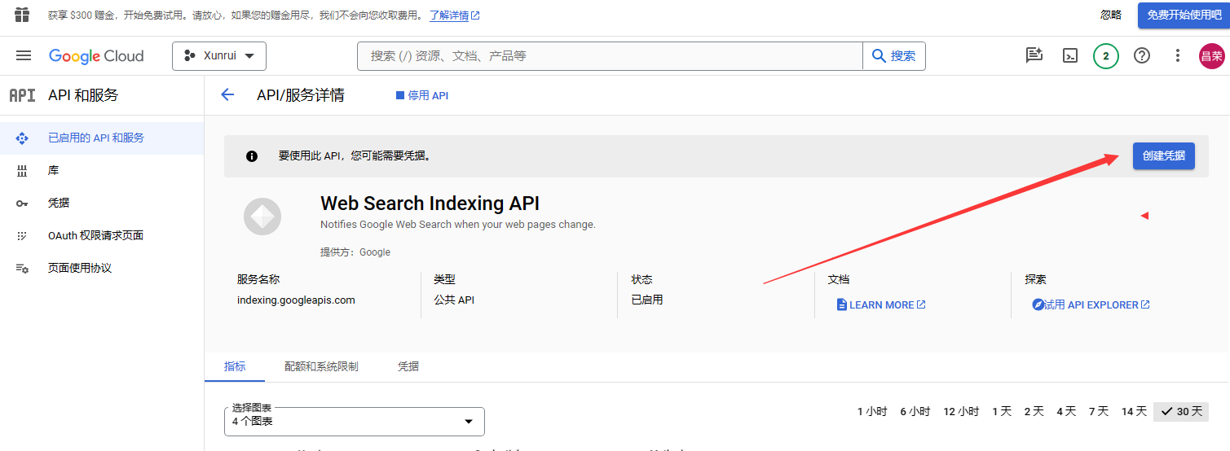Select the 14 天 time range
1230x451 pixels.
pos(1134,412)
